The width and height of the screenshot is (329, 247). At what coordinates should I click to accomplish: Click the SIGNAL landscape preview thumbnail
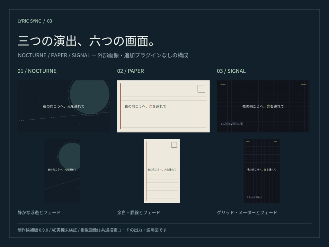(x=263, y=106)
